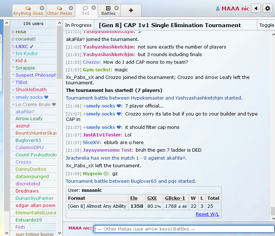Screen dimensions: 275x236
Task: Select Kid A in the user list
Action: click(33, 61)
